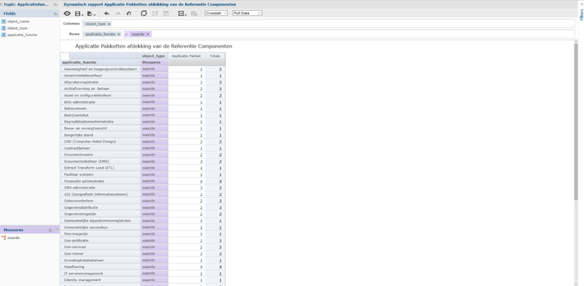Screen dimensions: 584x286
Task: Click the object_name field icon
Action: 4,22
